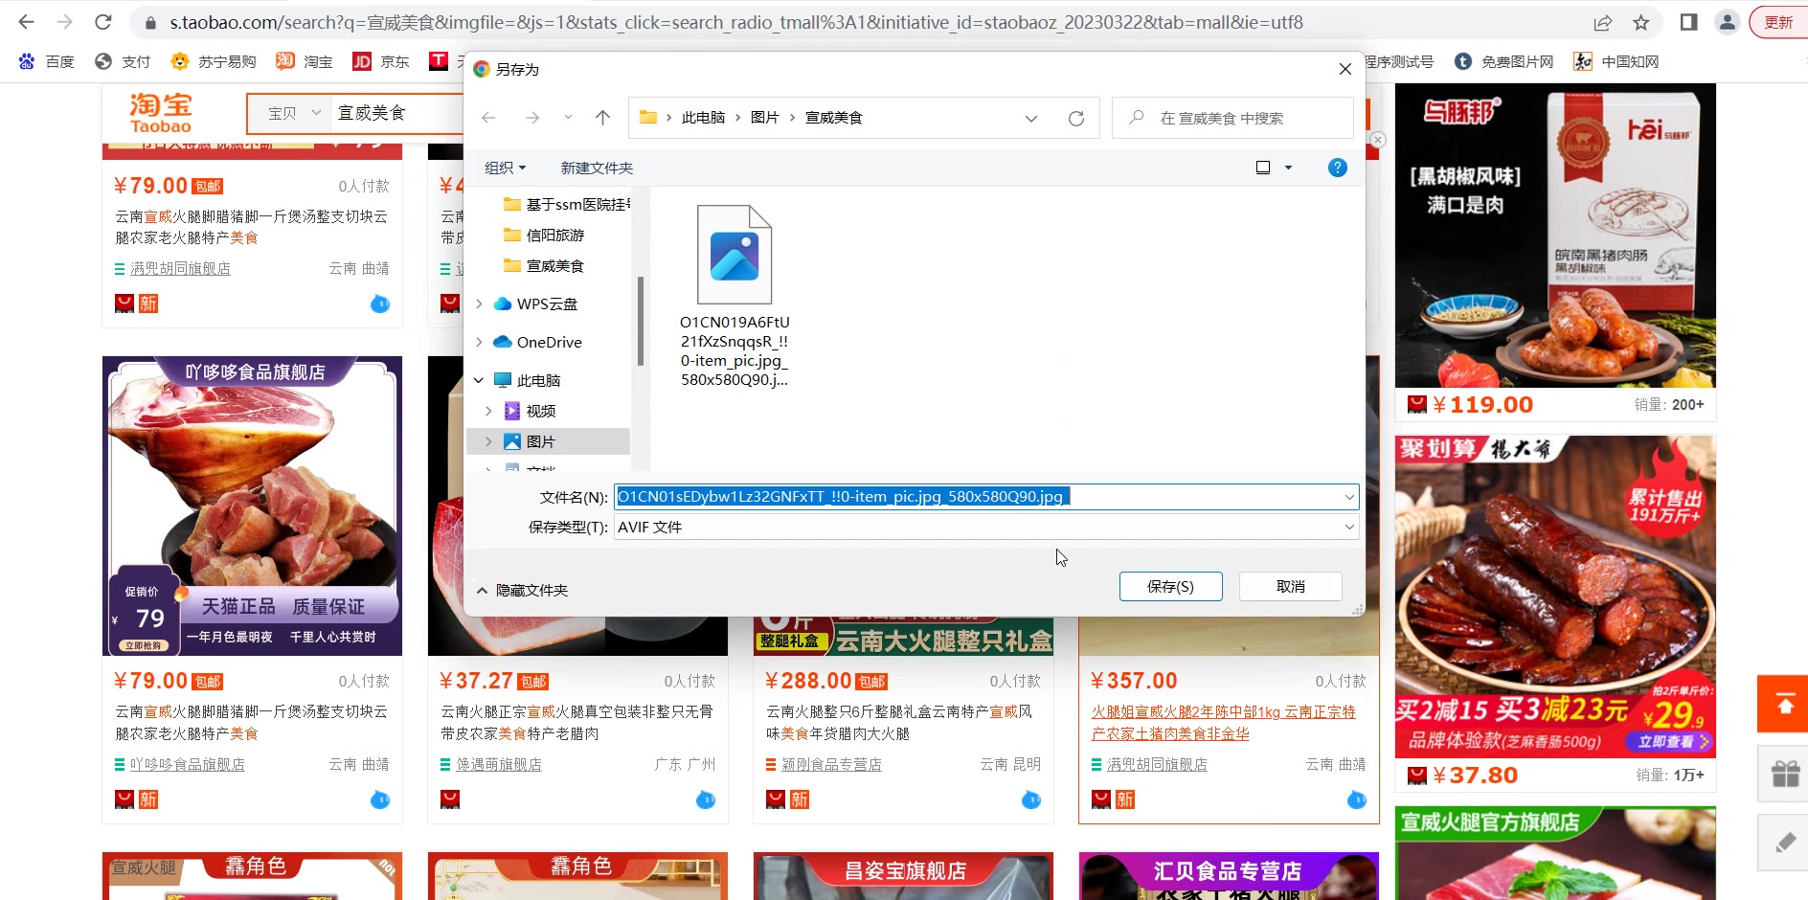Image resolution: width=1808 pixels, height=900 pixels.
Task: Click 新建文件夹 button
Action: coord(597,168)
